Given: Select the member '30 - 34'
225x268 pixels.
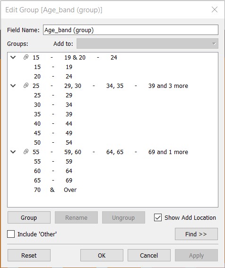Looking at the screenshot, I should [x=53, y=104].
